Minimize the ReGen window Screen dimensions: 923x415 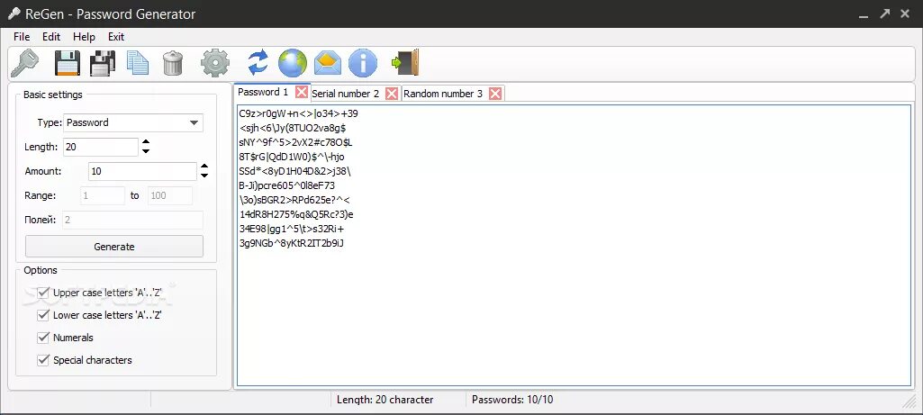point(864,14)
